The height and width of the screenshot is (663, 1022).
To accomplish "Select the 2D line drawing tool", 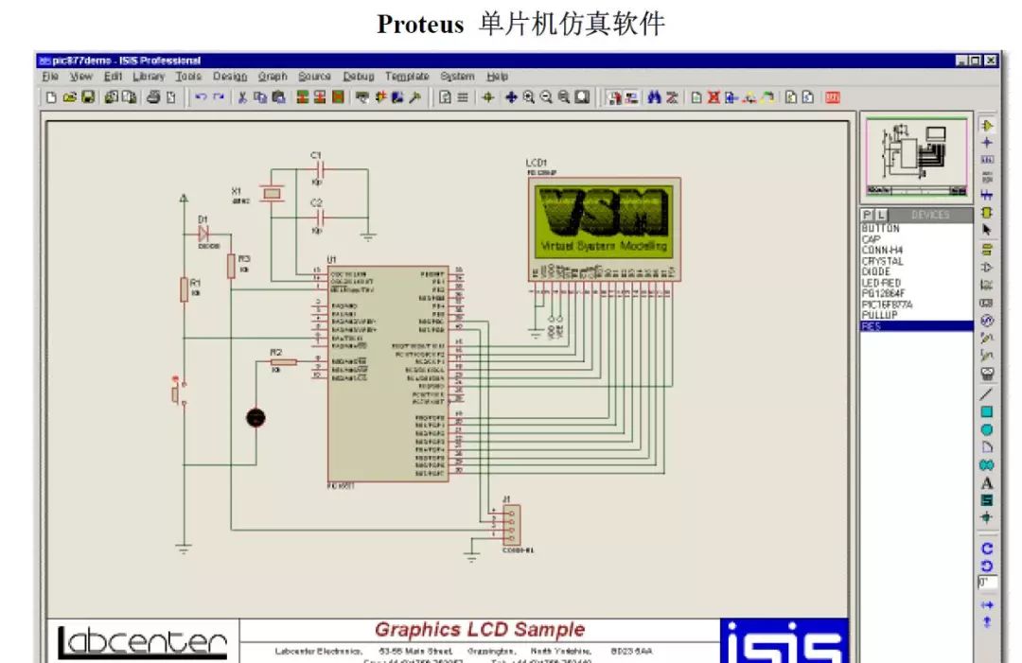I will 987,394.
